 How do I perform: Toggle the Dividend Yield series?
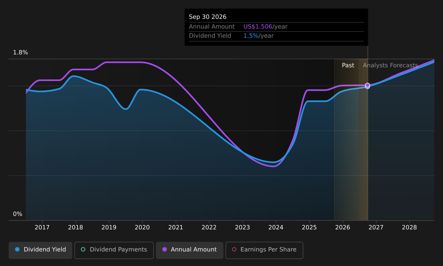[x=40, y=250]
